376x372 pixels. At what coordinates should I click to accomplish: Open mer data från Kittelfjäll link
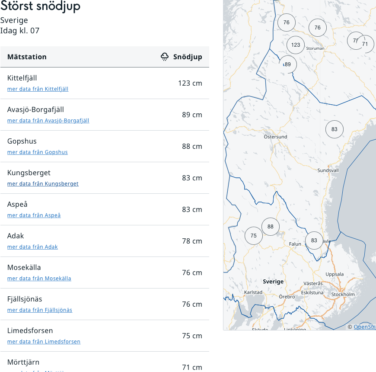point(38,89)
